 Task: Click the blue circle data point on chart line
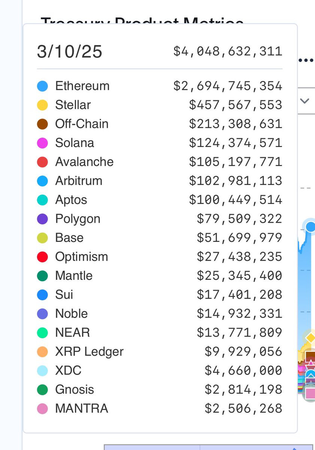tap(311, 227)
